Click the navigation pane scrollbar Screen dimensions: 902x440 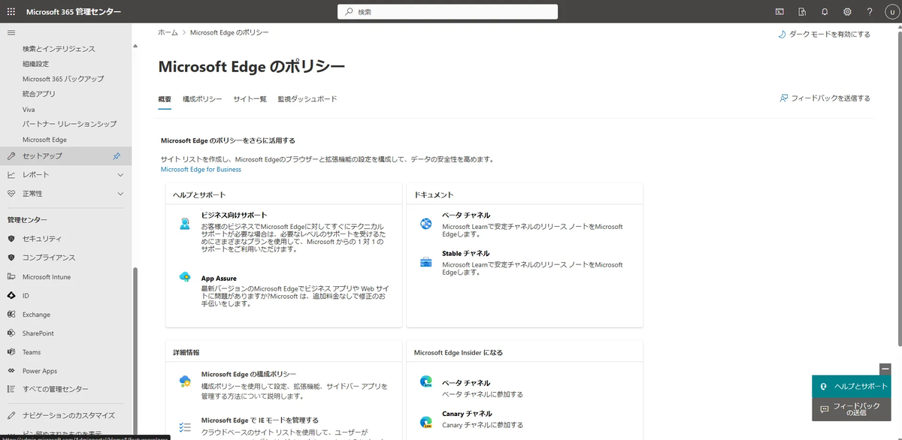click(135, 353)
